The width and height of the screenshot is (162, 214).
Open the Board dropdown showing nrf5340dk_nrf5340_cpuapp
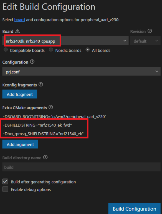(x=66, y=41)
